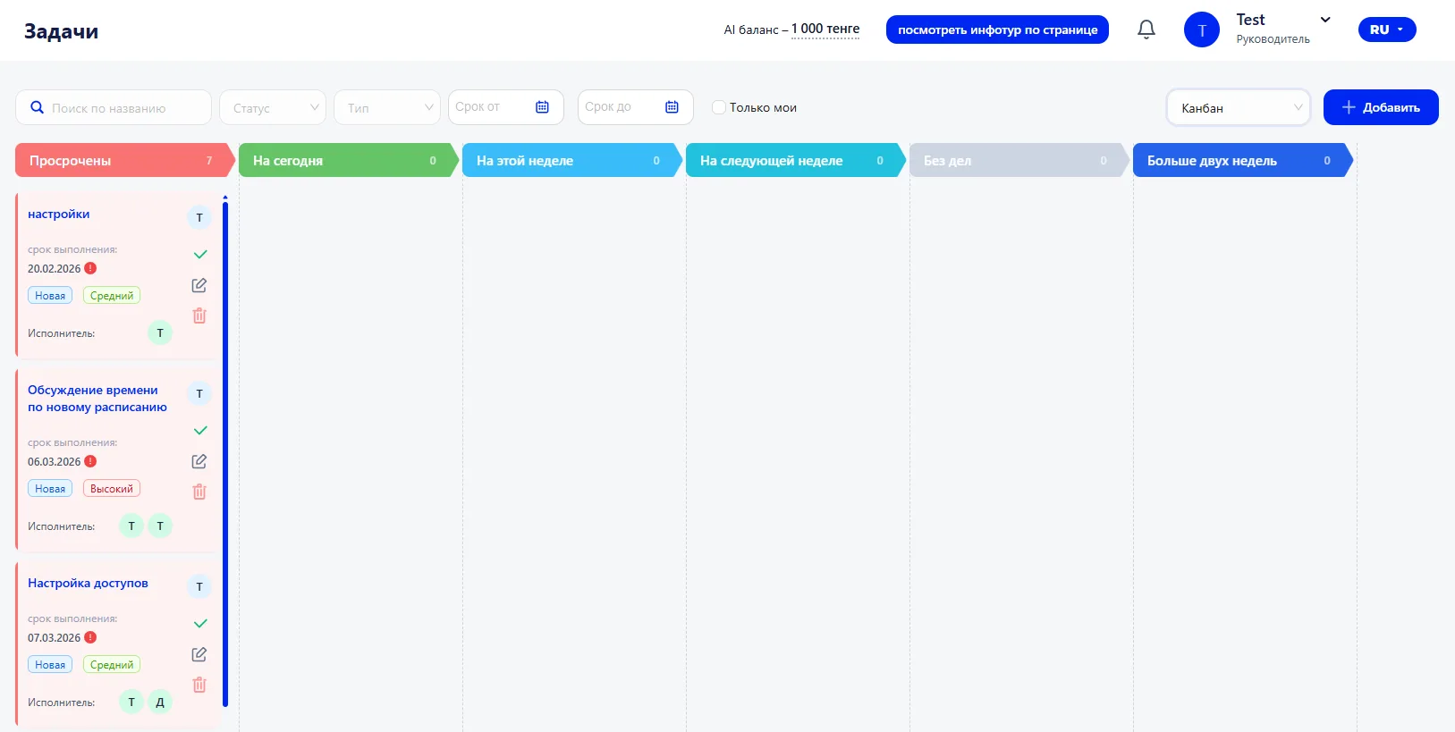Screen dimensions: 1455x732
Task: Edit the 'настройки' task with the pencil icon
Action: point(199,285)
